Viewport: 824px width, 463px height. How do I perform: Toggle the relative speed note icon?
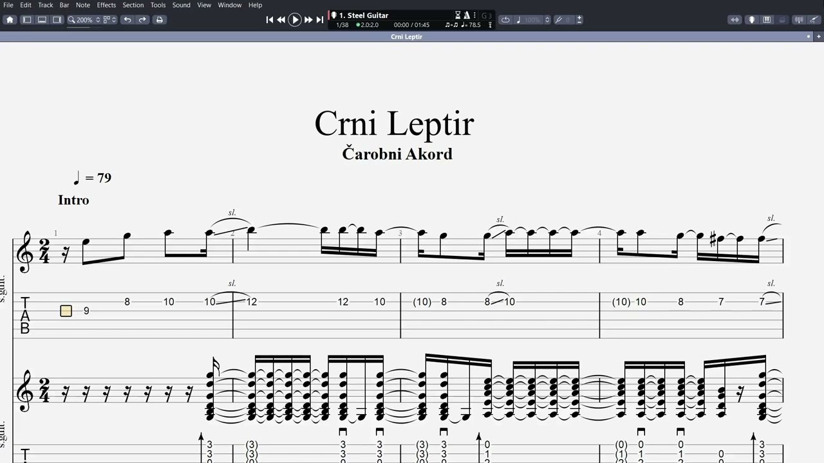[518, 20]
